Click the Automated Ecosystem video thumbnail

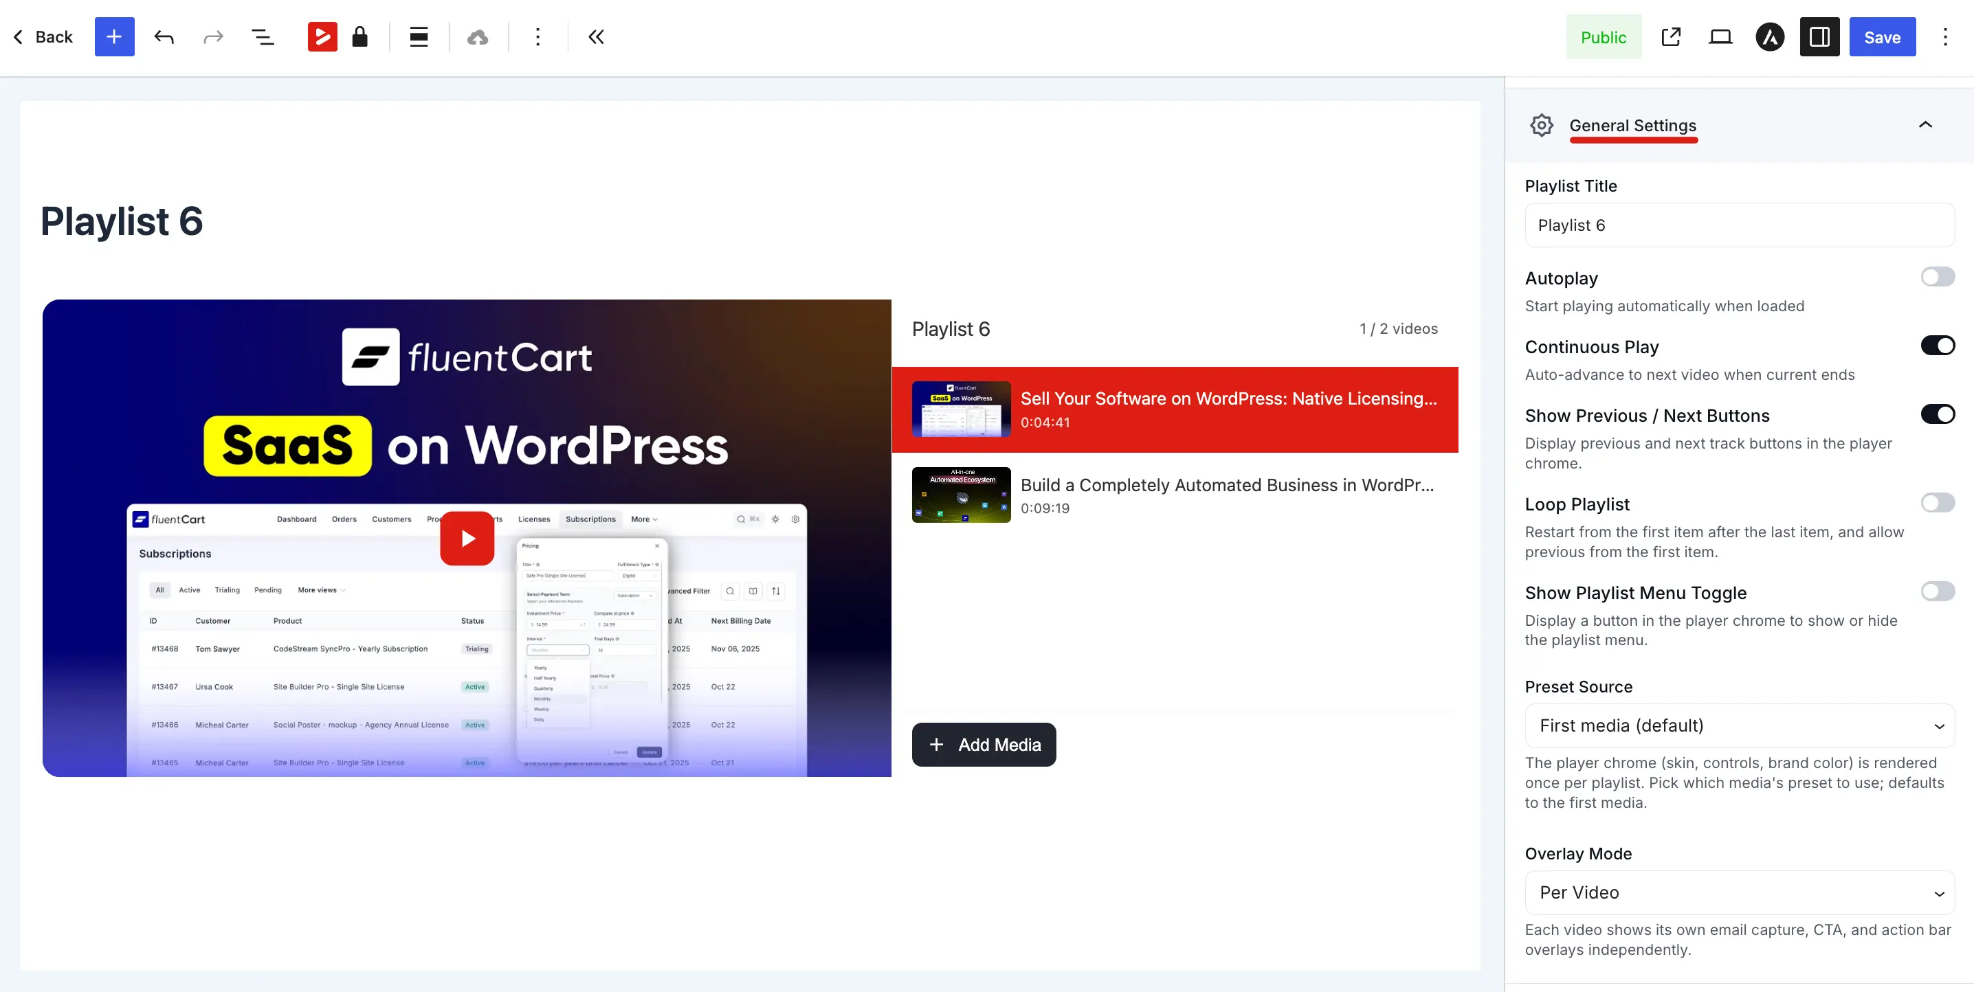tap(961, 495)
